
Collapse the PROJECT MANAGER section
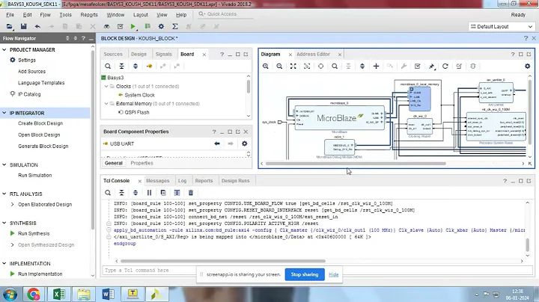(x=4, y=50)
